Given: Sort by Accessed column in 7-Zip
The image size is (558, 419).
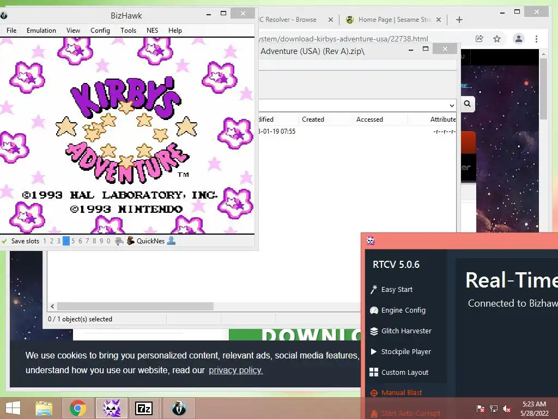Looking at the screenshot, I should [369, 119].
